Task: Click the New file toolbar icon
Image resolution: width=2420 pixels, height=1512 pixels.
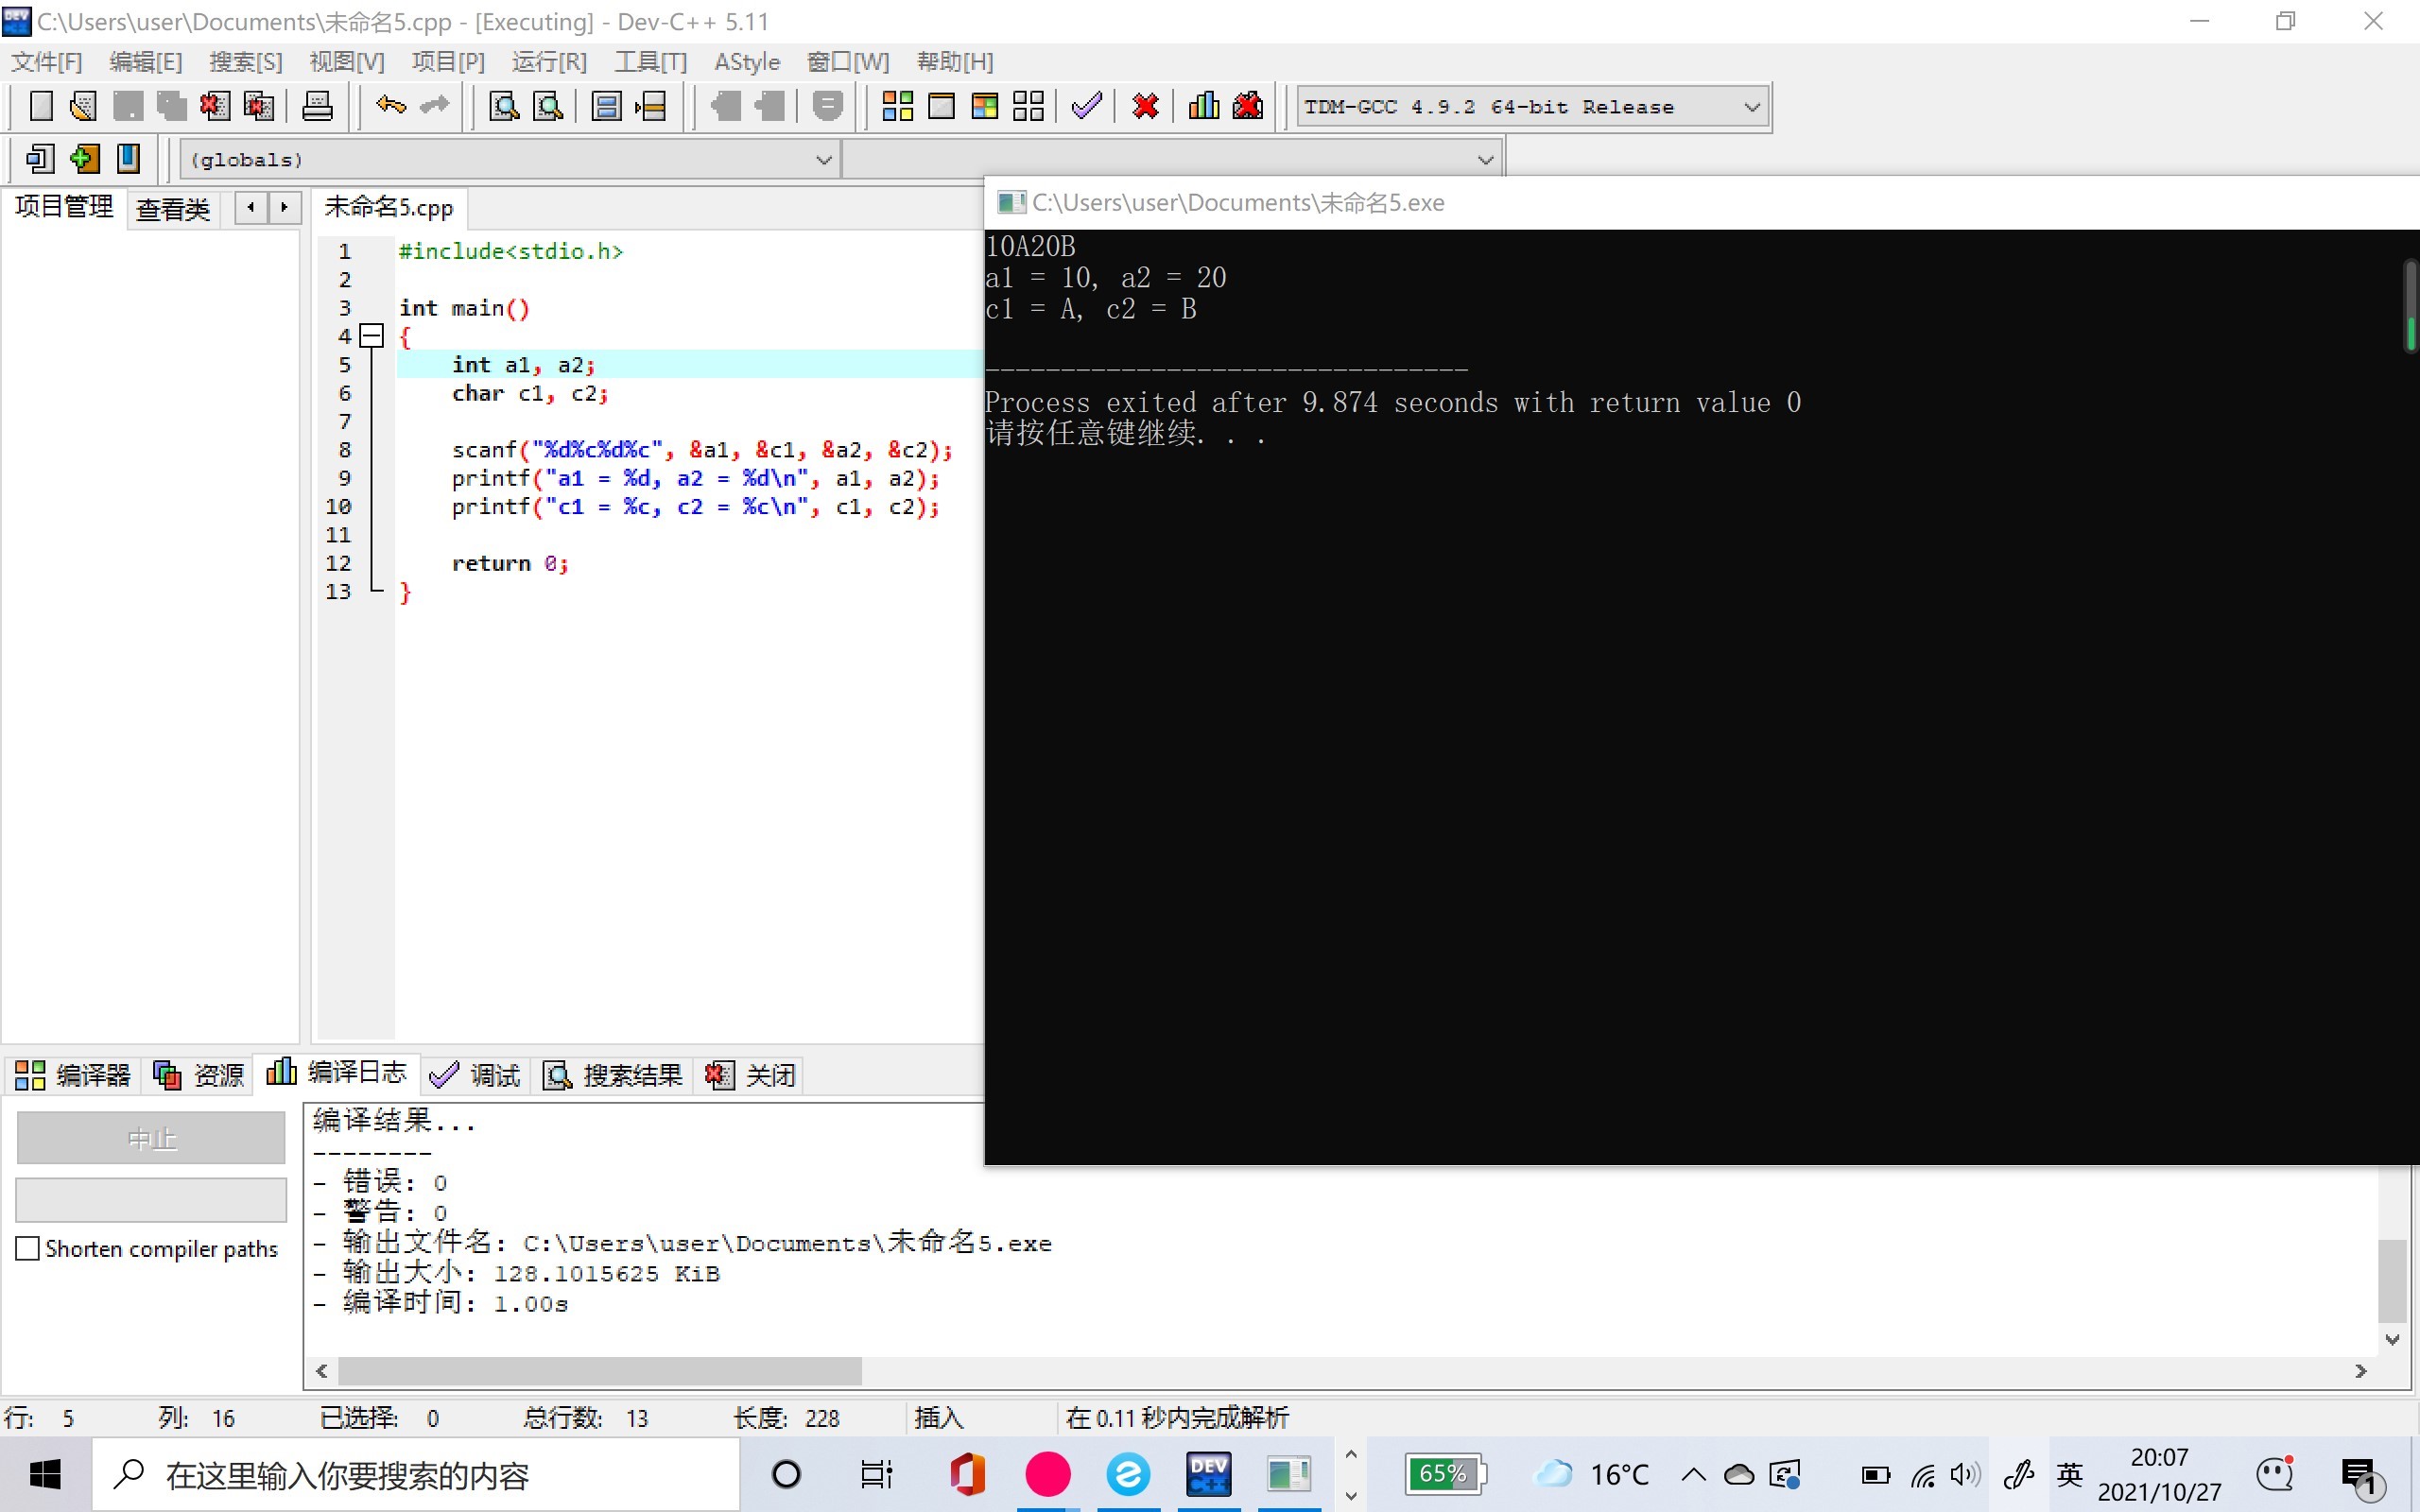Action: point(41,106)
